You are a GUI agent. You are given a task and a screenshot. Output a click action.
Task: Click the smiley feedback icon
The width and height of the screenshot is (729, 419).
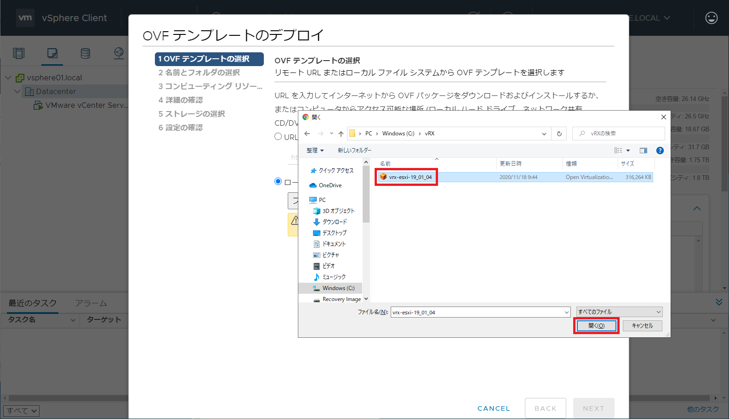pos(711,18)
